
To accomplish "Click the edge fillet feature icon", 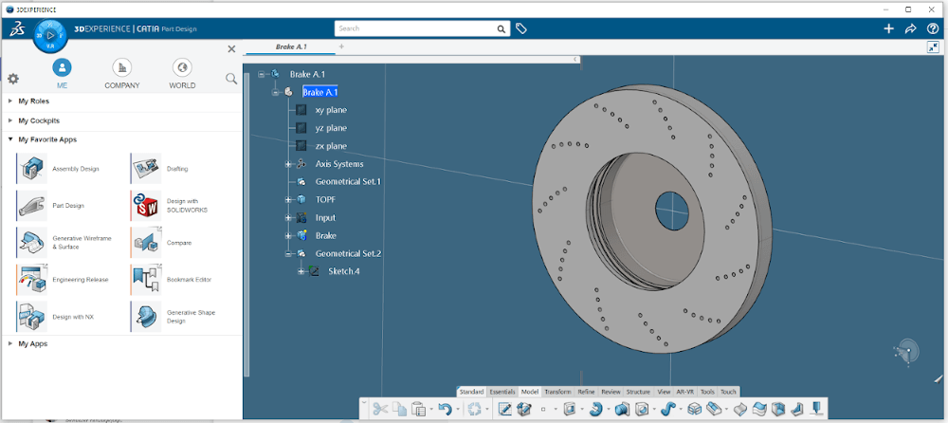I will click(715, 409).
